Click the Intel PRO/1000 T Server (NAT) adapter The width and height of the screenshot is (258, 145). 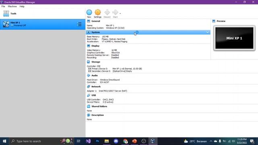(113, 91)
